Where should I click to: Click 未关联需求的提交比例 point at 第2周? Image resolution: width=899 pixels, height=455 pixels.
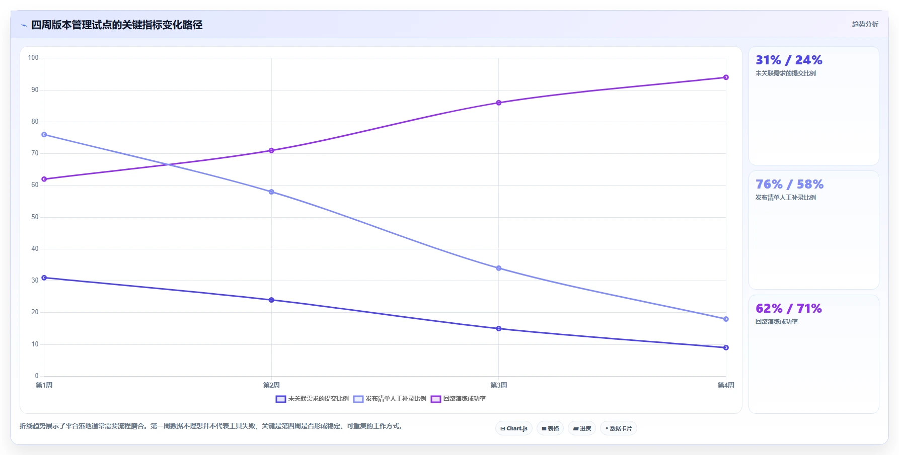[271, 300]
